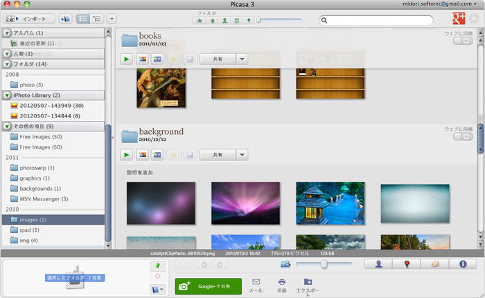Click 共有 share button in background folder
Viewport: 485px width, 298px height.
tap(218, 155)
